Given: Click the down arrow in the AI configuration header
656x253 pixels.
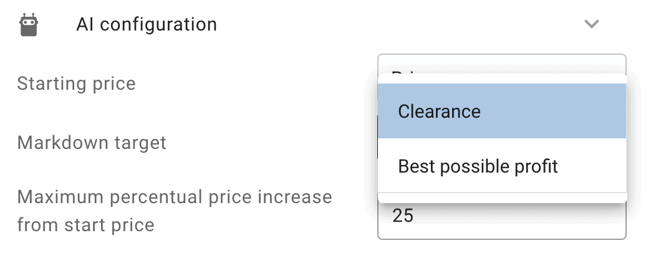Looking at the screenshot, I should pos(592,24).
